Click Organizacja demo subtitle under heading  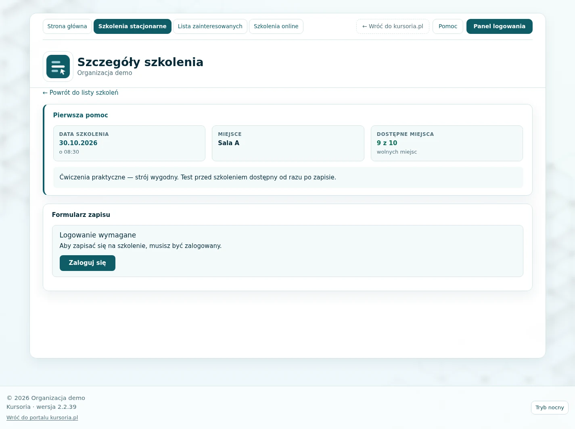(105, 73)
